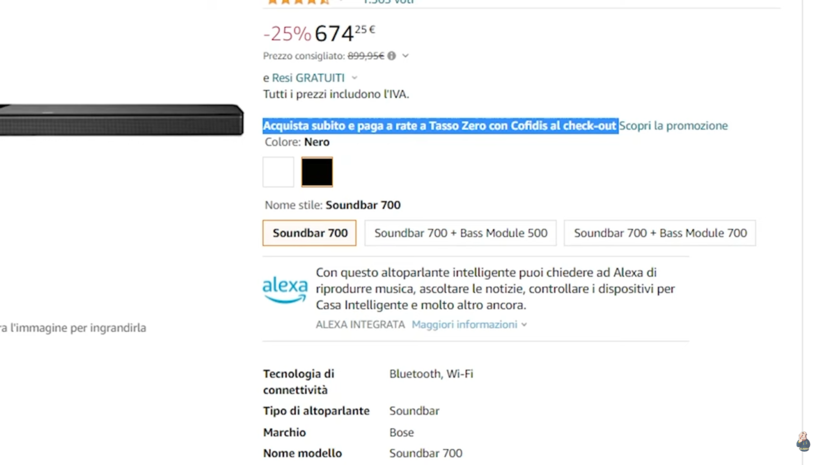
Task: Expand the price details chevron
Action: coord(405,56)
